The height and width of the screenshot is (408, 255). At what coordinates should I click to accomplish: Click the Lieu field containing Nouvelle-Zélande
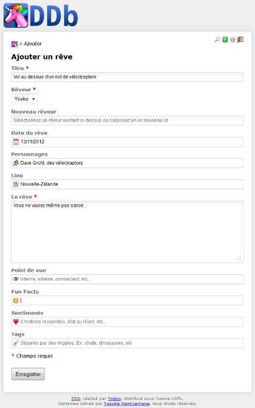coord(128,184)
